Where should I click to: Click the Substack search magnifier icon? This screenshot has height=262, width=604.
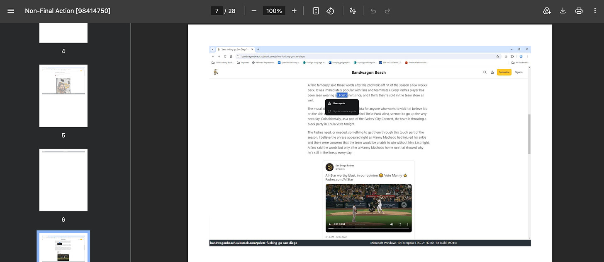[485, 72]
